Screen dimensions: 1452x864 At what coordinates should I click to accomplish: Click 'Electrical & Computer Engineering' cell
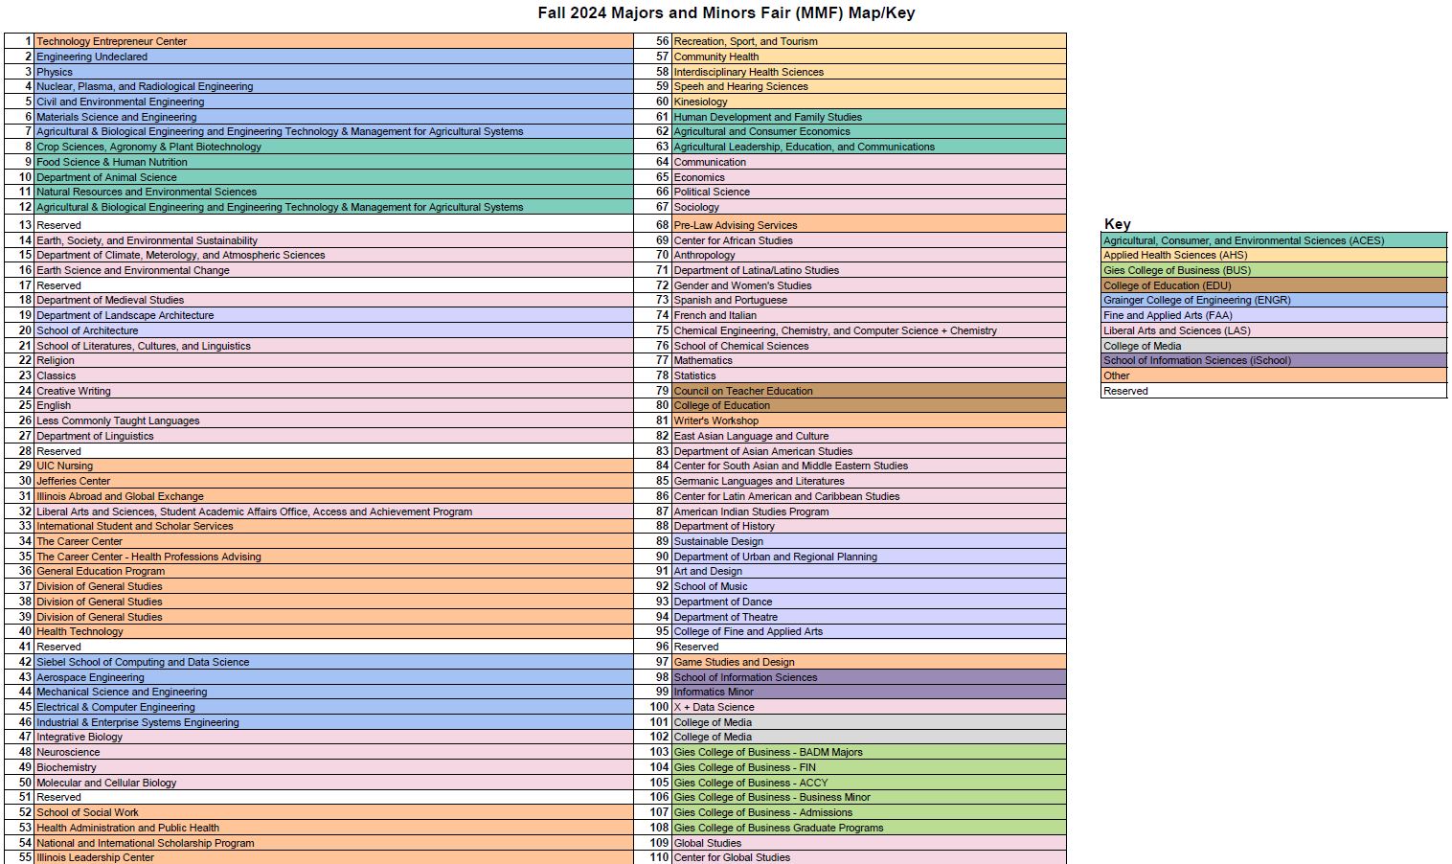pos(333,707)
